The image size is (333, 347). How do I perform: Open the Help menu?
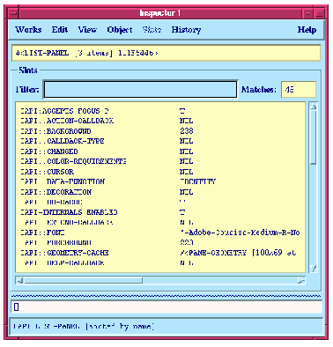[x=307, y=30]
